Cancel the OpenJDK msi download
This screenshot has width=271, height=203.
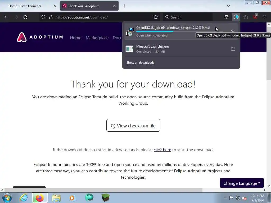coord(233,31)
